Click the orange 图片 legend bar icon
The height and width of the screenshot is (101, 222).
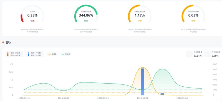8,54
